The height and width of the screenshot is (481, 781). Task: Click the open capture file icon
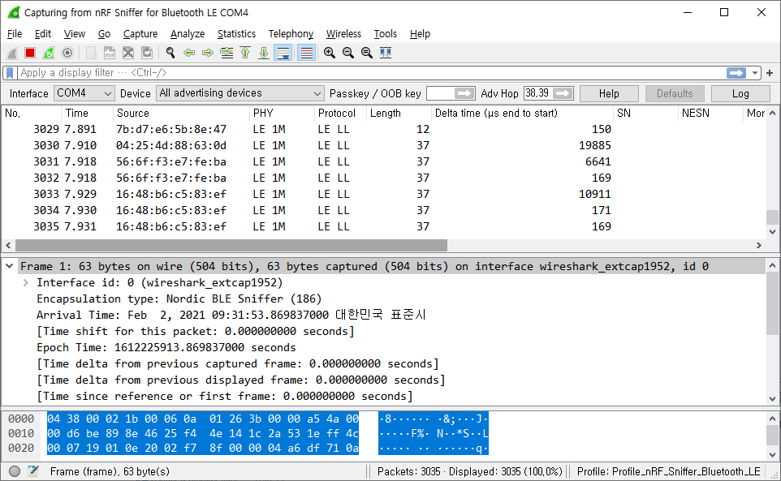pos(91,53)
